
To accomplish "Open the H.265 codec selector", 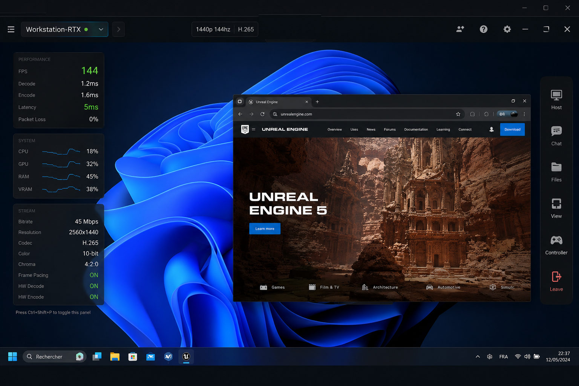I will point(246,29).
